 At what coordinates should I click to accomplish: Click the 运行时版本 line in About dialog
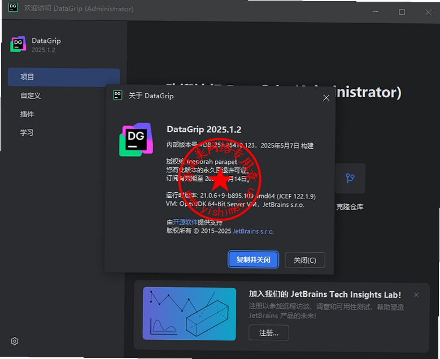click(241, 196)
